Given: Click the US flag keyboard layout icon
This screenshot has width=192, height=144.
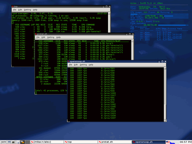Looking at the screenshot, I should 168,142.
